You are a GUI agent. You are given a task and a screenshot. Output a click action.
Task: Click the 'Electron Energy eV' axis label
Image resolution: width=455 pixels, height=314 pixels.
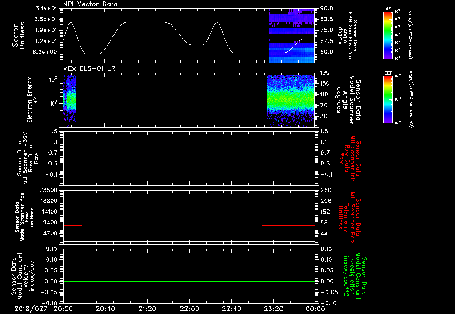pyautogui.click(x=32, y=100)
